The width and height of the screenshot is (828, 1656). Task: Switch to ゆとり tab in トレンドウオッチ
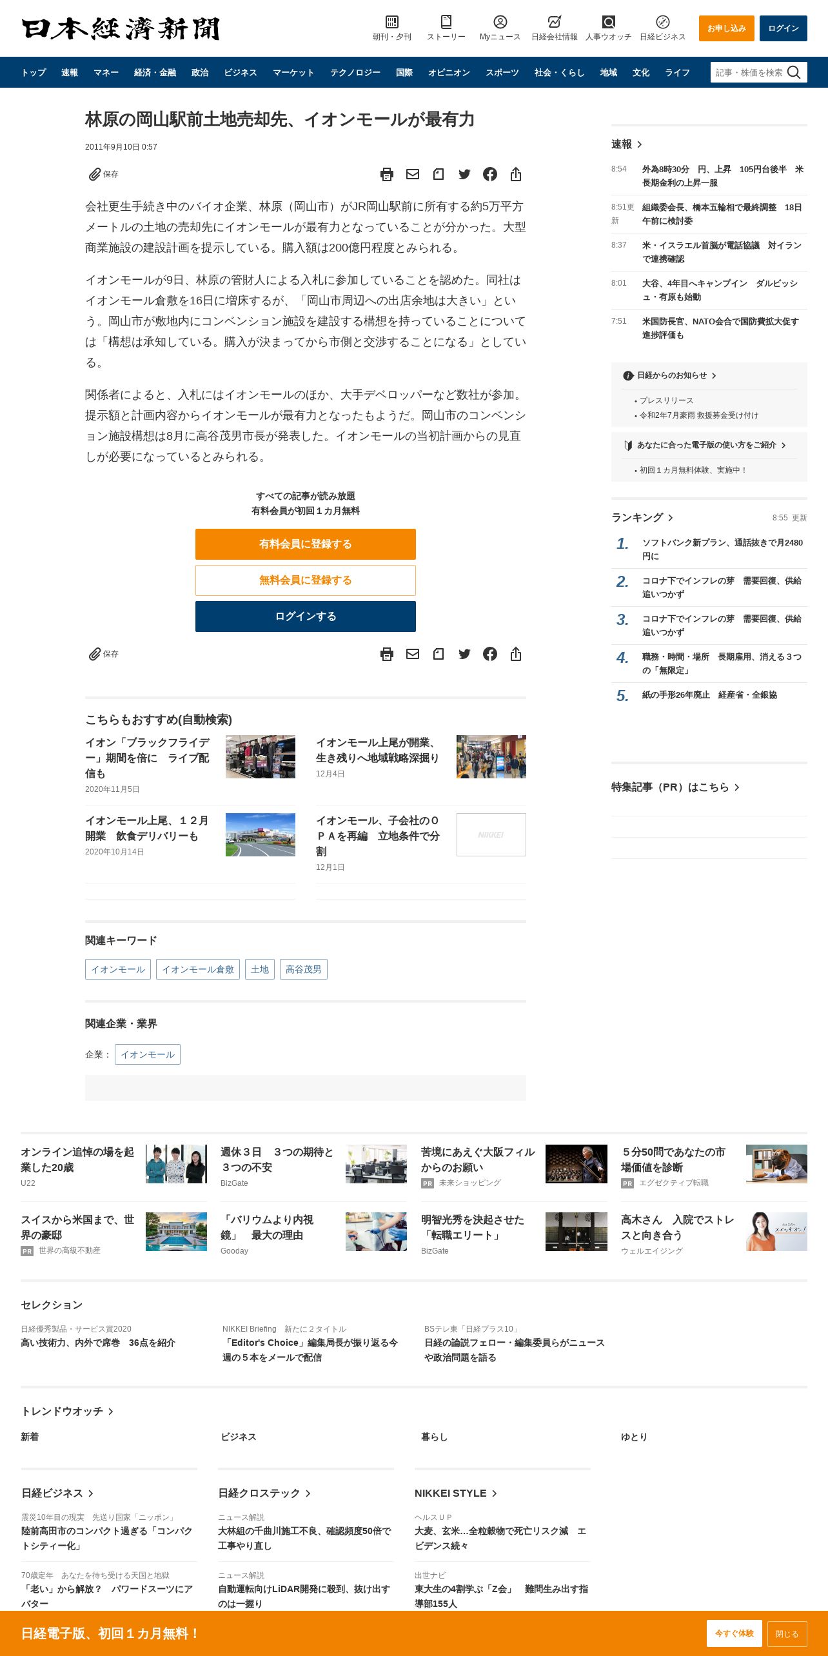point(634,1437)
